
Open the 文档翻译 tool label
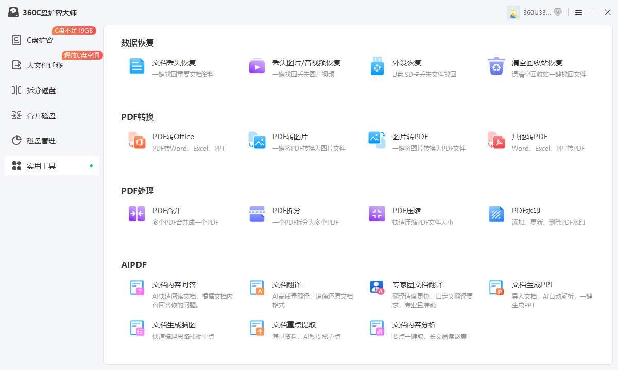click(x=287, y=285)
